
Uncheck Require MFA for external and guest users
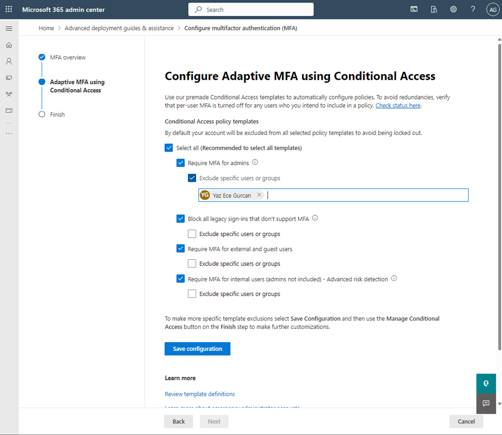point(181,248)
